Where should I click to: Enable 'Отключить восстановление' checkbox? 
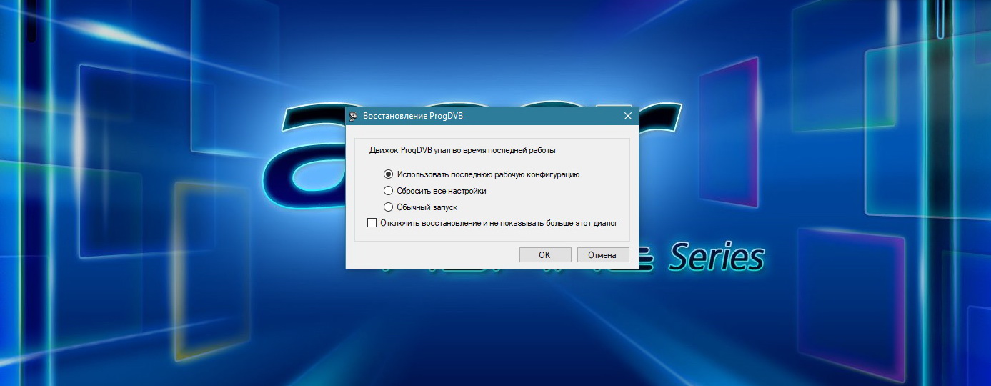(372, 223)
